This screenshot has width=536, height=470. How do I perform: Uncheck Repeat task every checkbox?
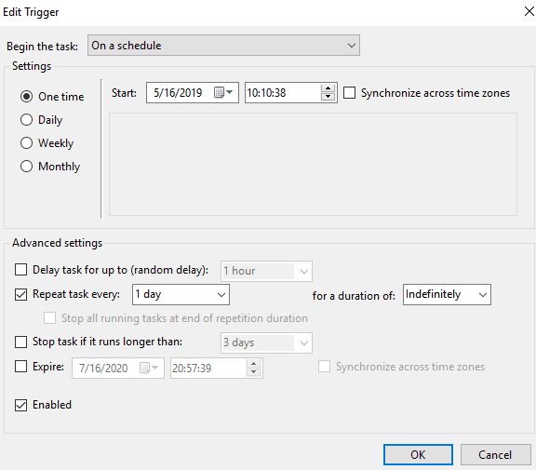pos(20,294)
